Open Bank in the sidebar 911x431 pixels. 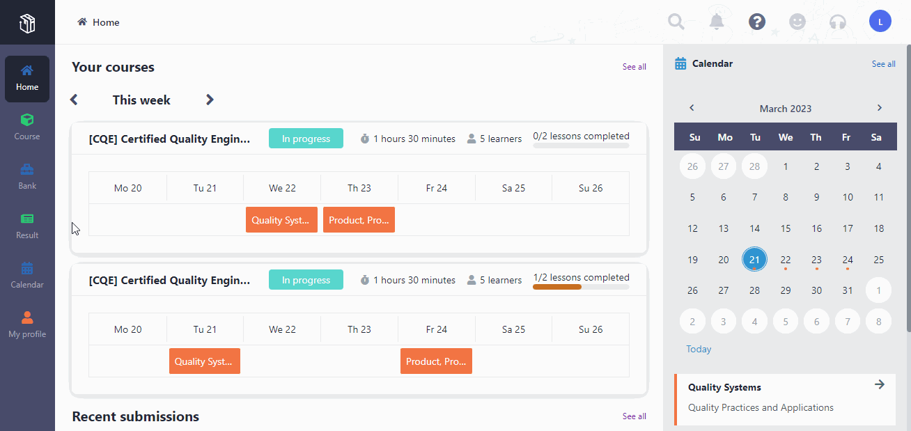pyautogui.click(x=27, y=176)
